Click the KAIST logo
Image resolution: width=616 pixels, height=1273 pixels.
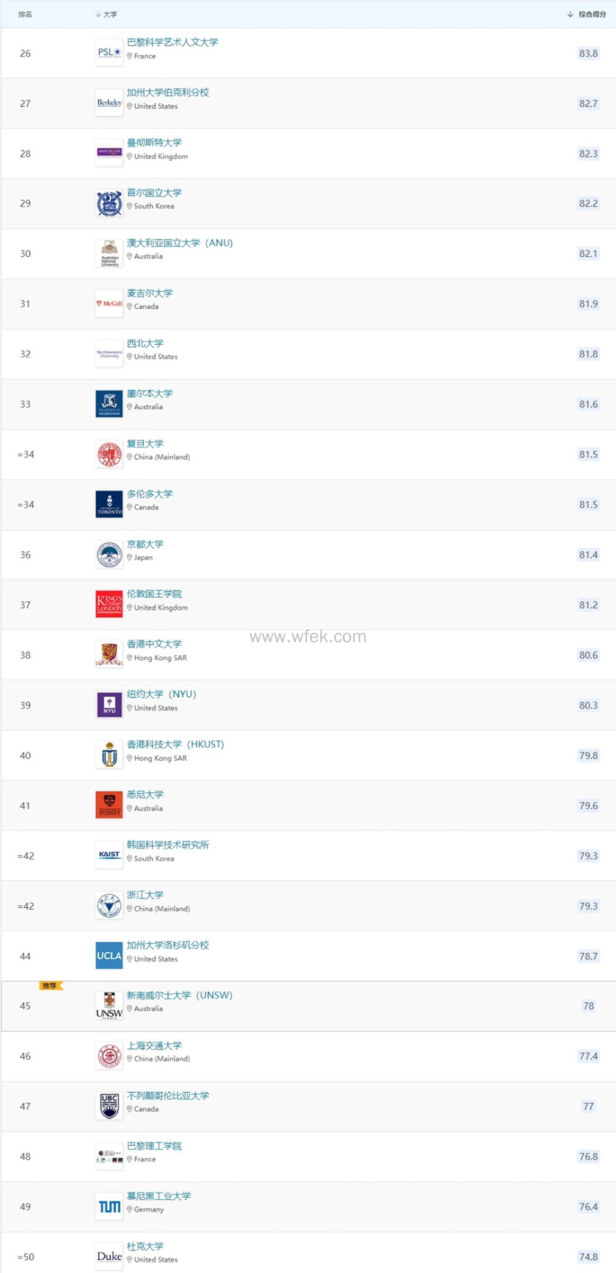tap(109, 855)
